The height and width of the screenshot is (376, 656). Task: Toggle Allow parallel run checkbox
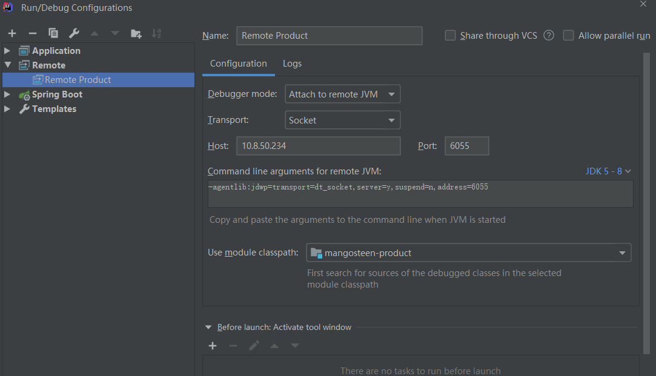[568, 36]
